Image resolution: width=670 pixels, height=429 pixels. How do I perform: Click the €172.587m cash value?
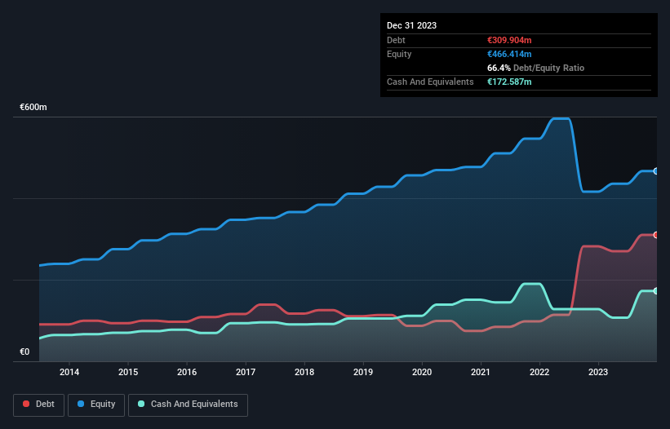click(509, 82)
